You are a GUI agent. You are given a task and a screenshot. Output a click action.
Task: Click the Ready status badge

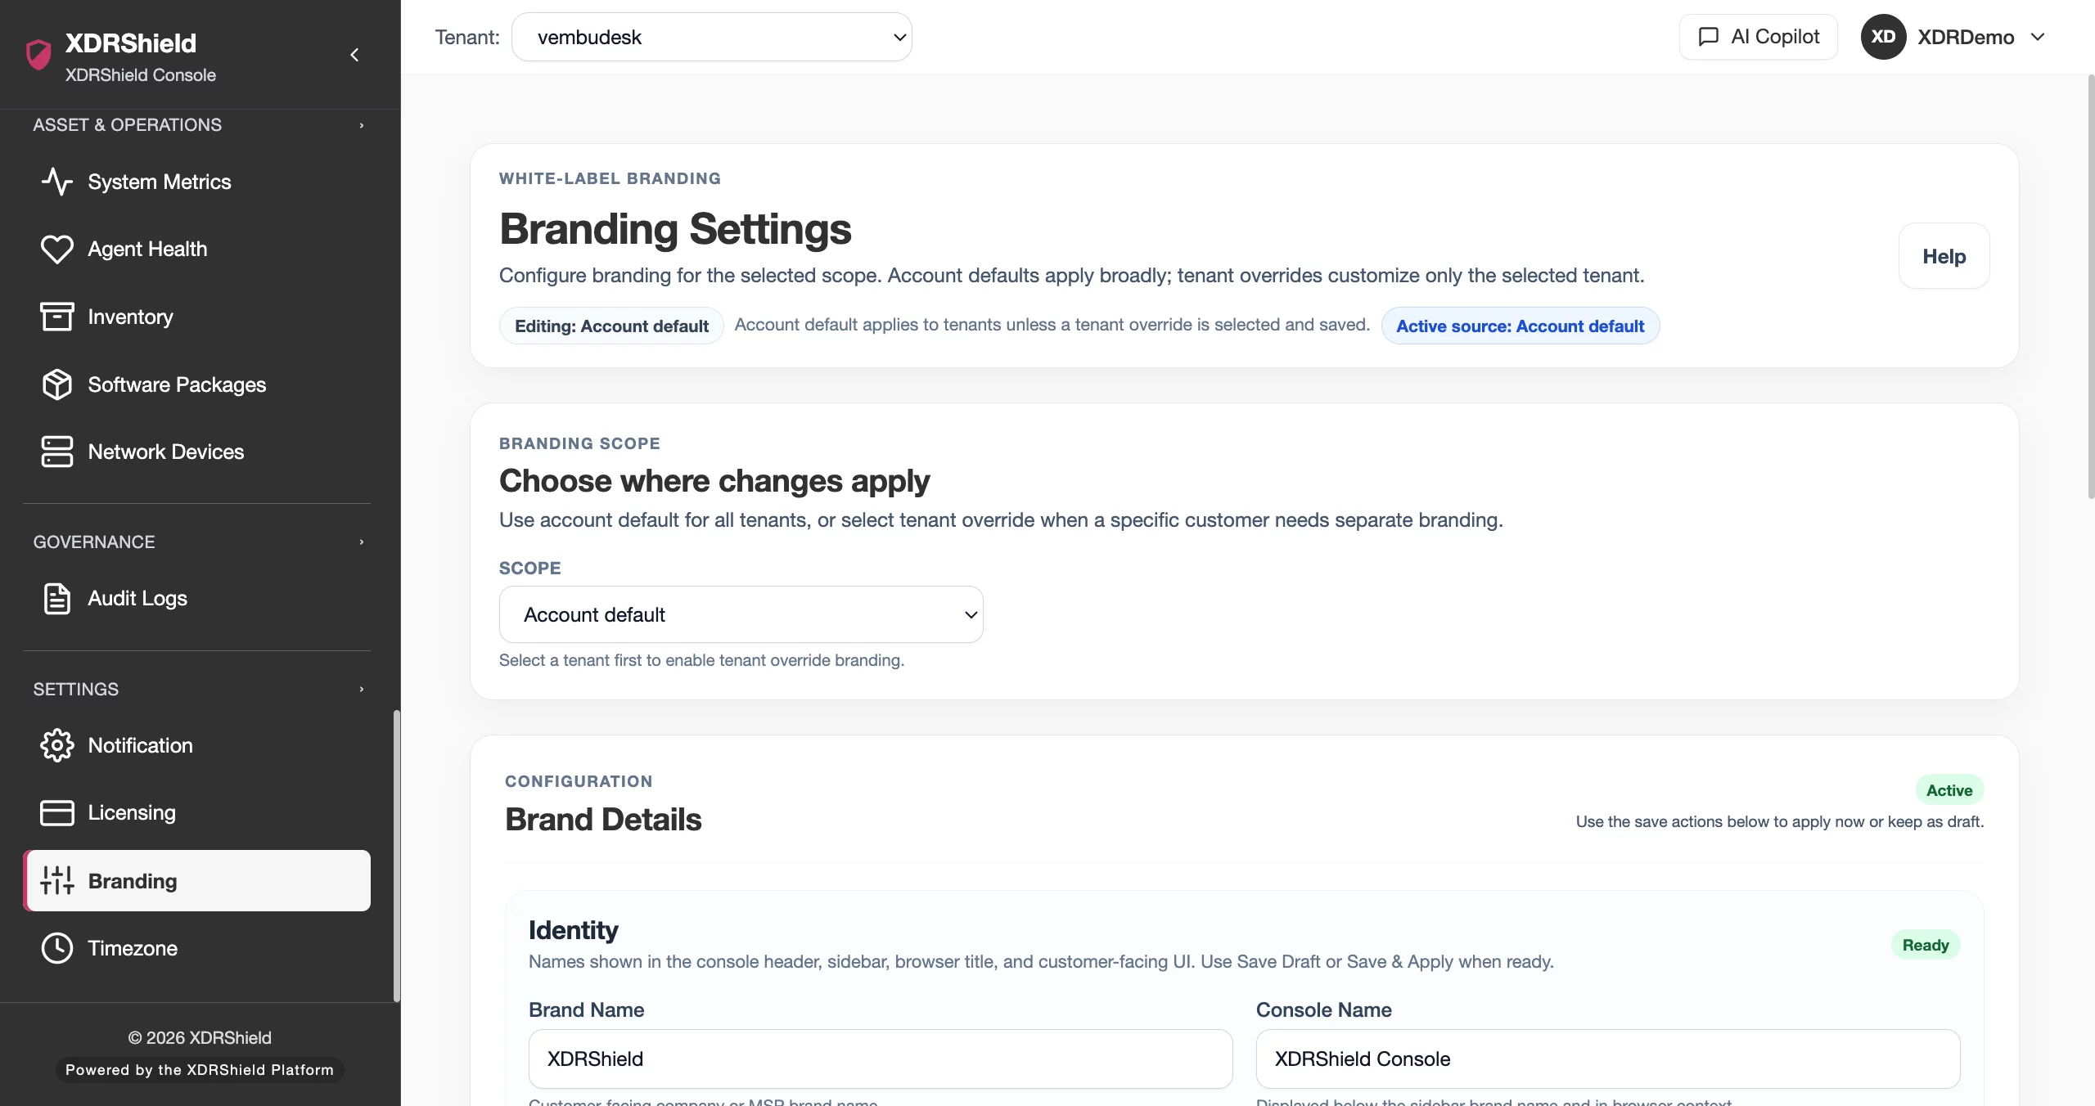pyautogui.click(x=1926, y=945)
